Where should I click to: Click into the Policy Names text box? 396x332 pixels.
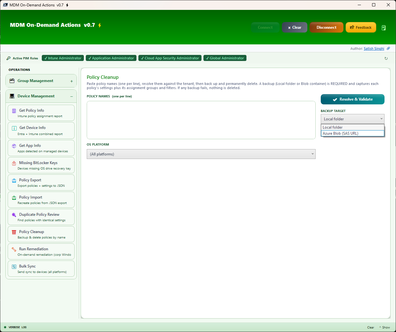pos(201,120)
